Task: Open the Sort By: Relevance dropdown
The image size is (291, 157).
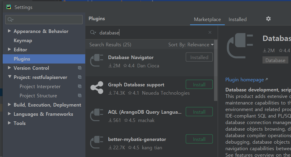Action: point(191,45)
